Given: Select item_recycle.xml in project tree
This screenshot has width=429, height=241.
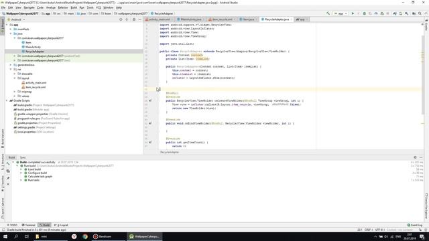Looking at the screenshot, I should [34, 87].
